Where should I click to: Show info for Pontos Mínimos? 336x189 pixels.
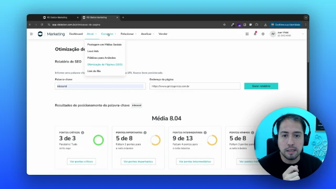pos(253,133)
